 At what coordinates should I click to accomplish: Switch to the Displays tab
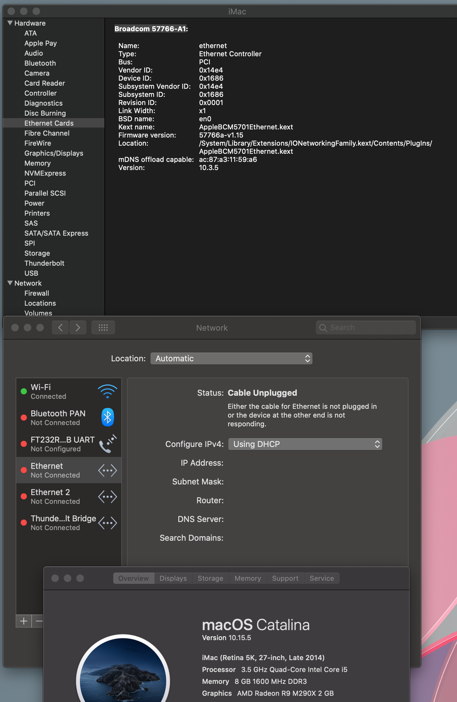point(173,578)
